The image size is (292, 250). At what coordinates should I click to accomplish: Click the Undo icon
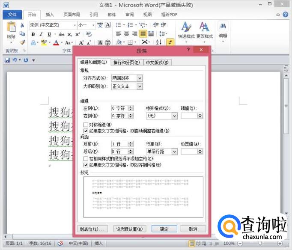[15, 60]
